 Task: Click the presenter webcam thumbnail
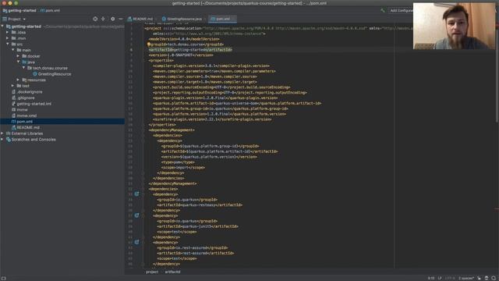(x=454, y=26)
